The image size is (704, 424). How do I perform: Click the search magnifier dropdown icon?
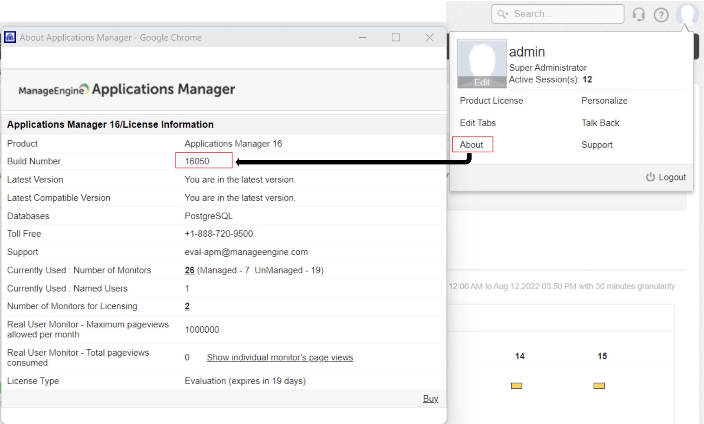coord(503,14)
